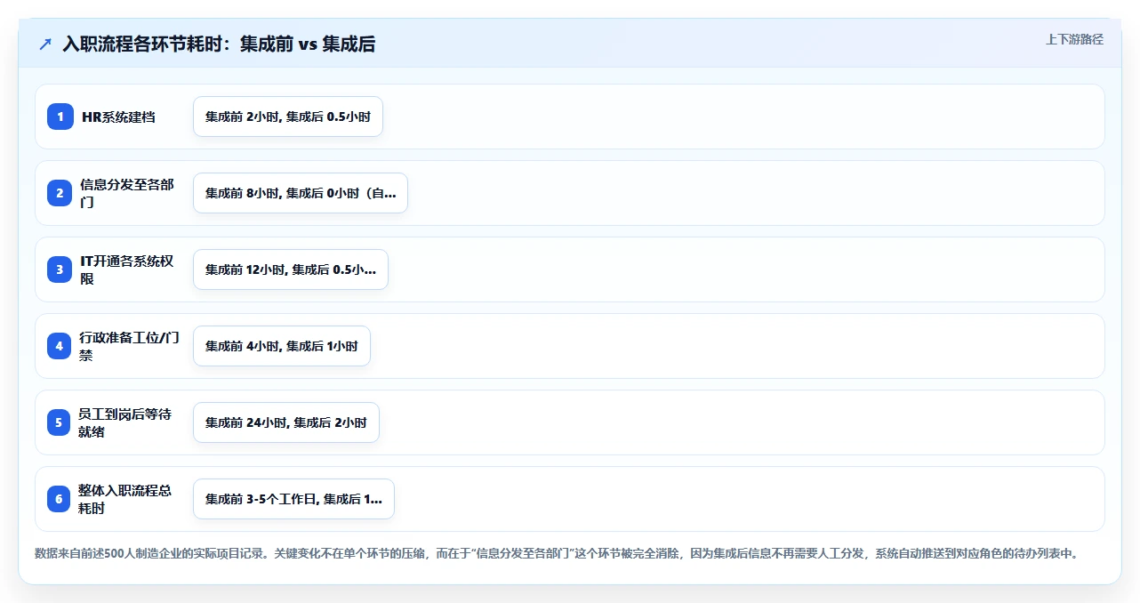Open the chip 集成前 3-5个工作日
The height and width of the screenshot is (603, 1140).
[293, 499]
